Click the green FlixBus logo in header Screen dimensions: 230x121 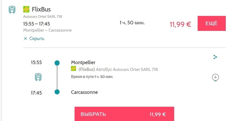tap(26, 9)
